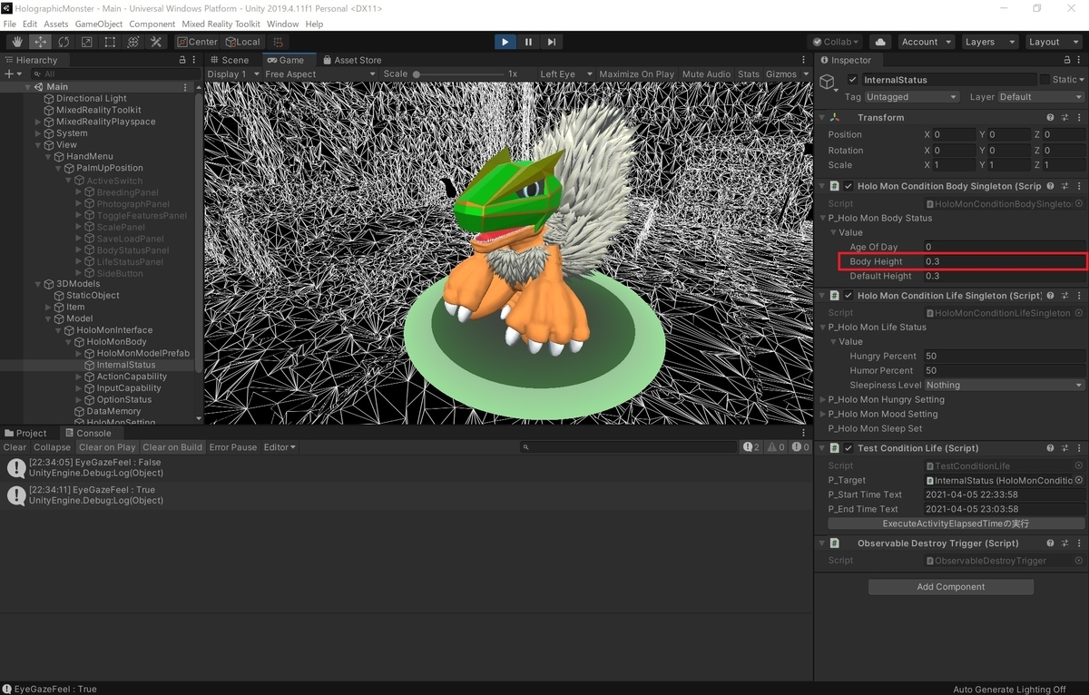
Task: Open the Inspector panel options menu
Action: pyautogui.click(x=1078, y=60)
